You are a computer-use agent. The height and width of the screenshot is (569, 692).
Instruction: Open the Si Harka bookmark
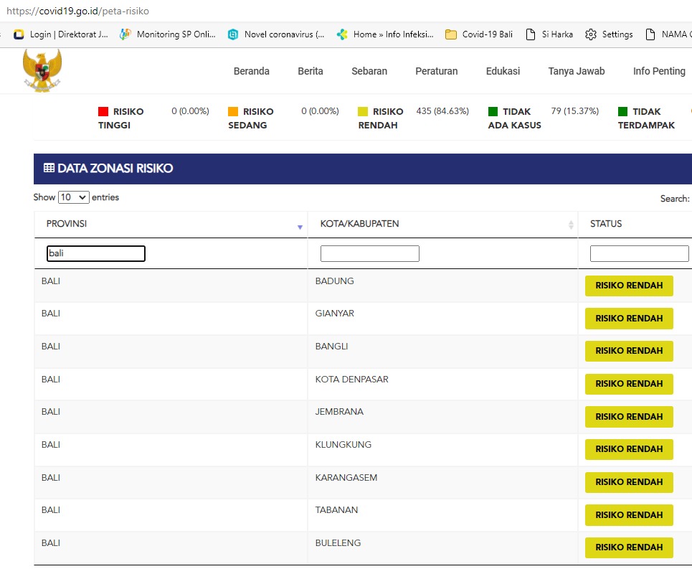(x=549, y=34)
